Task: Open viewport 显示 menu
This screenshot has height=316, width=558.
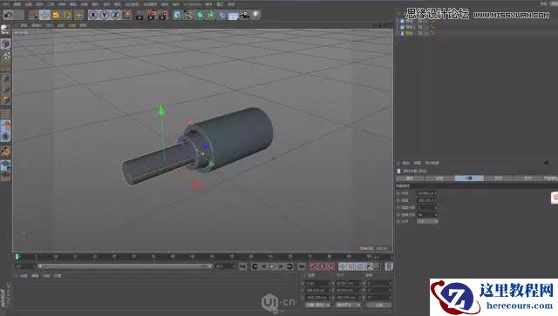Action: [x=50, y=25]
